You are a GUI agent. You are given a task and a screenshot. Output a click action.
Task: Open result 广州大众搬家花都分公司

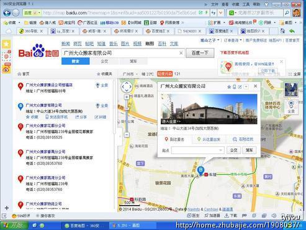point(45,126)
